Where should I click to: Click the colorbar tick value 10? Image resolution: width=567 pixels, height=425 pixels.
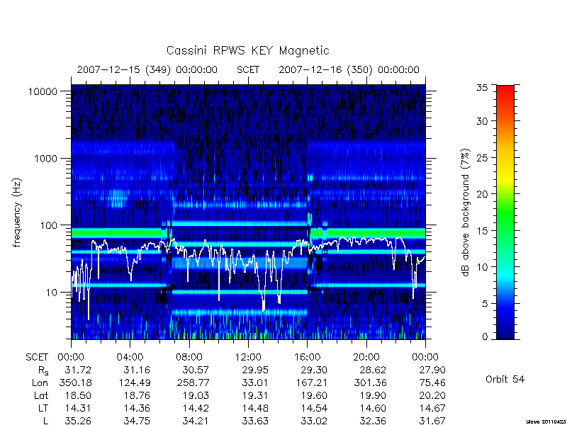[x=482, y=267]
